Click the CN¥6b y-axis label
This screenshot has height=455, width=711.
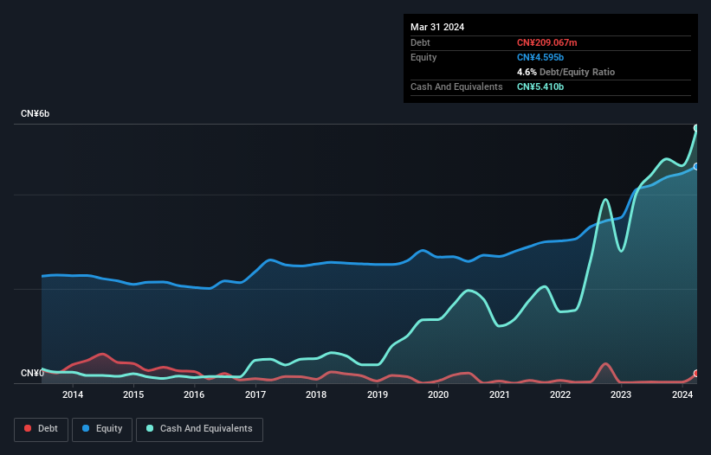click(x=36, y=114)
